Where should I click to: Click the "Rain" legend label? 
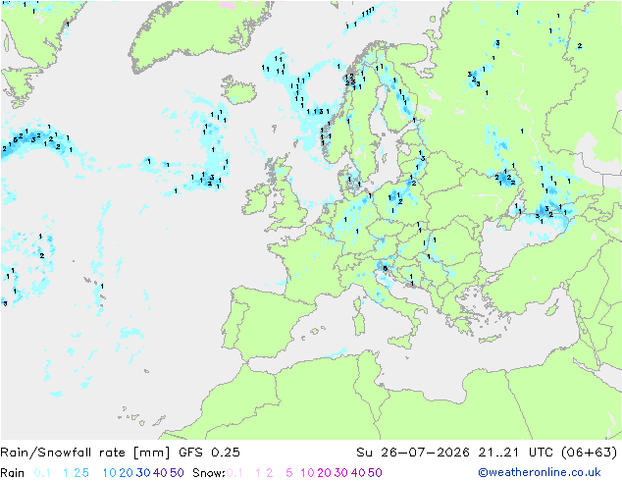point(13,473)
